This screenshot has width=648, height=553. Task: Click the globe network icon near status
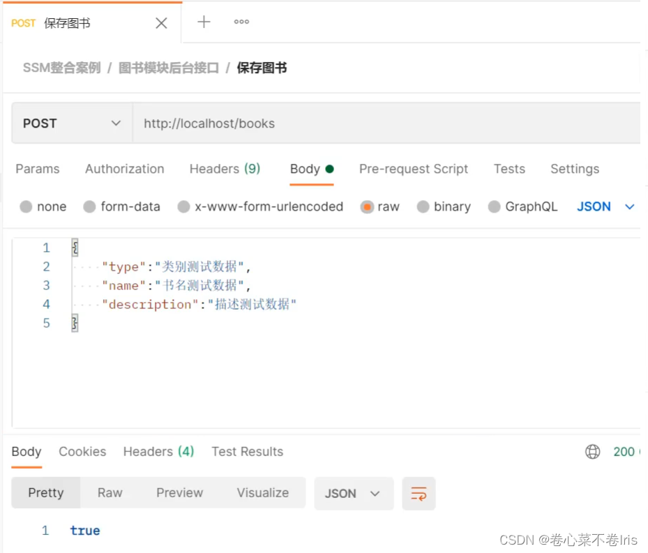593,452
